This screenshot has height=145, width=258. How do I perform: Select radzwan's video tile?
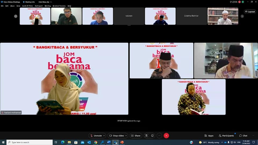[129, 16]
